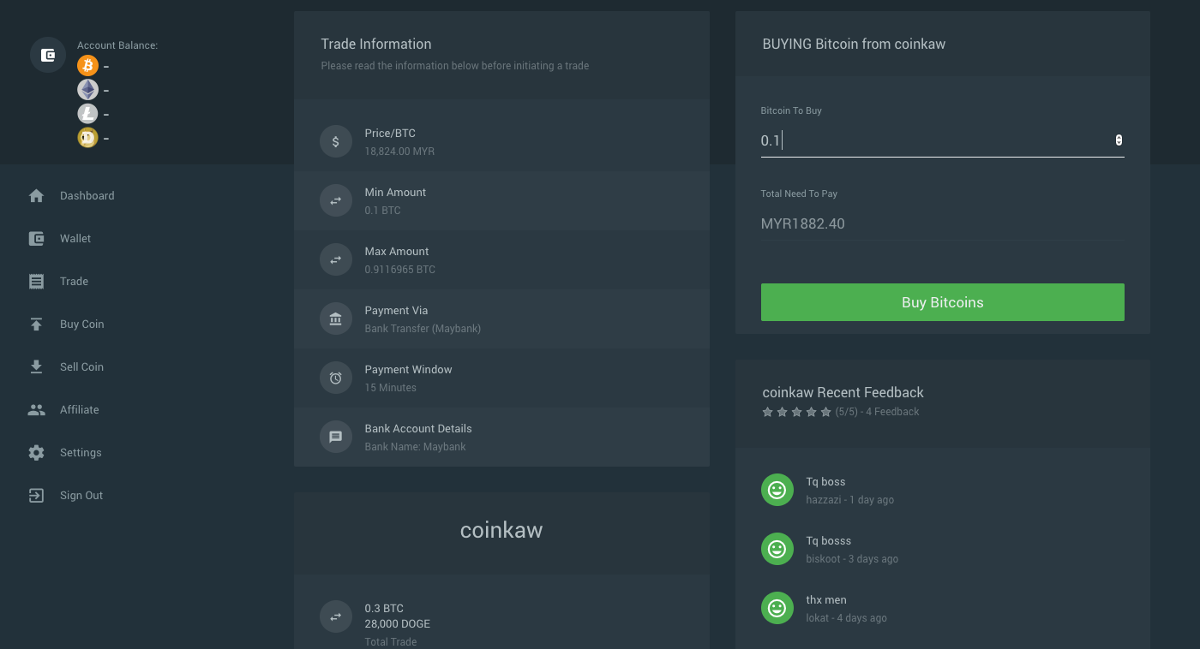The width and height of the screenshot is (1200, 649).
Task: Open Dashboard from the sidebar
Action: tap(87, 196)
